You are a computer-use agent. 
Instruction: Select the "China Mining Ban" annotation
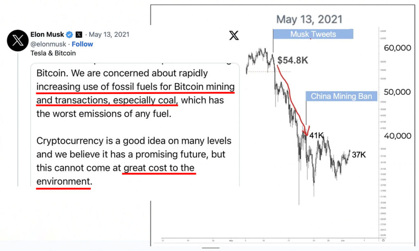(342, 96)
